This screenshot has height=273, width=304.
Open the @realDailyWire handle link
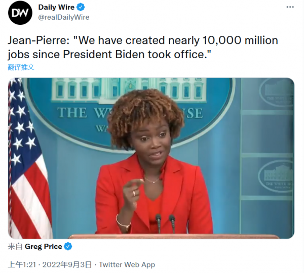coord(64,17)
